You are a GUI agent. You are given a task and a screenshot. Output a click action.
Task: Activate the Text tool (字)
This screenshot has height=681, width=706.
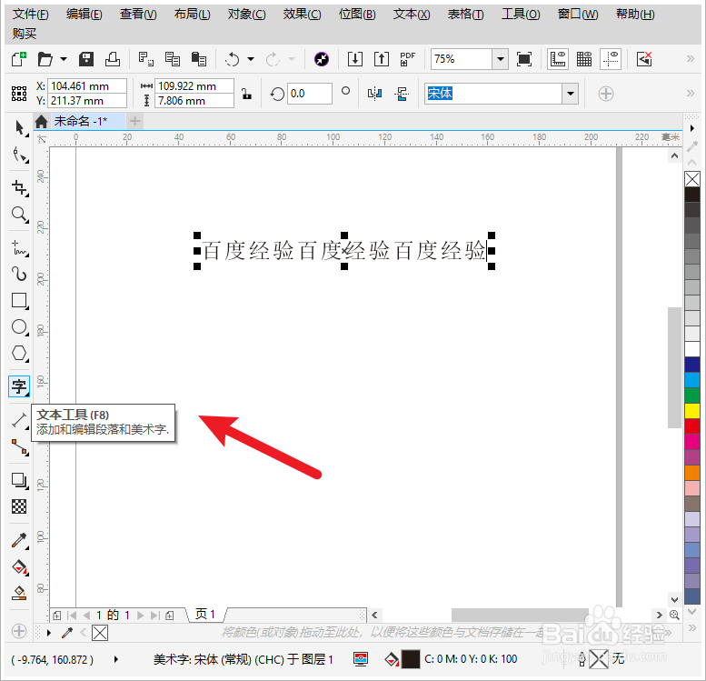tap(19, 386)
